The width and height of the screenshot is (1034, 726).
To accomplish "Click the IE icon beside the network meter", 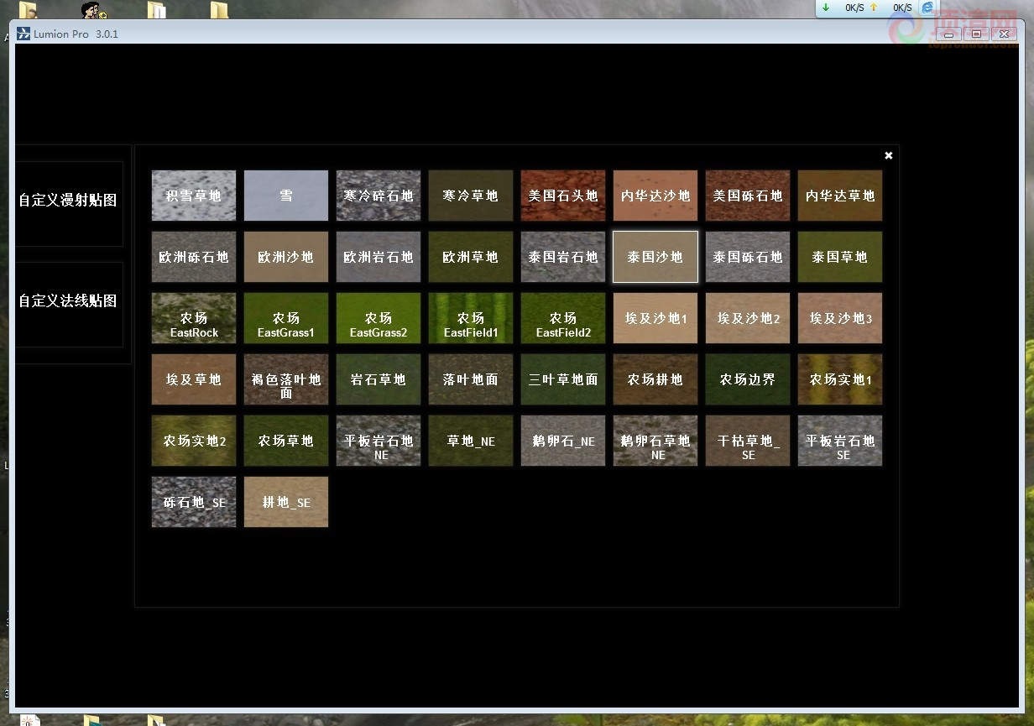I will tap(927, 8).
